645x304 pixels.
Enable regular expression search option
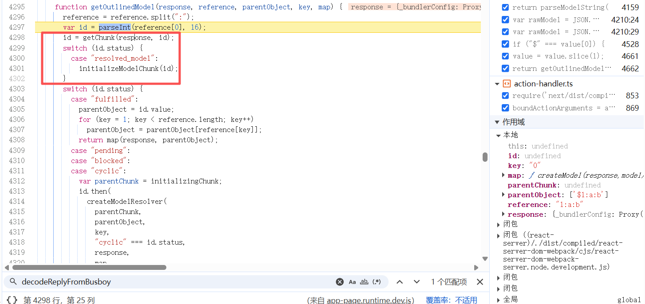tap(377, 282)
